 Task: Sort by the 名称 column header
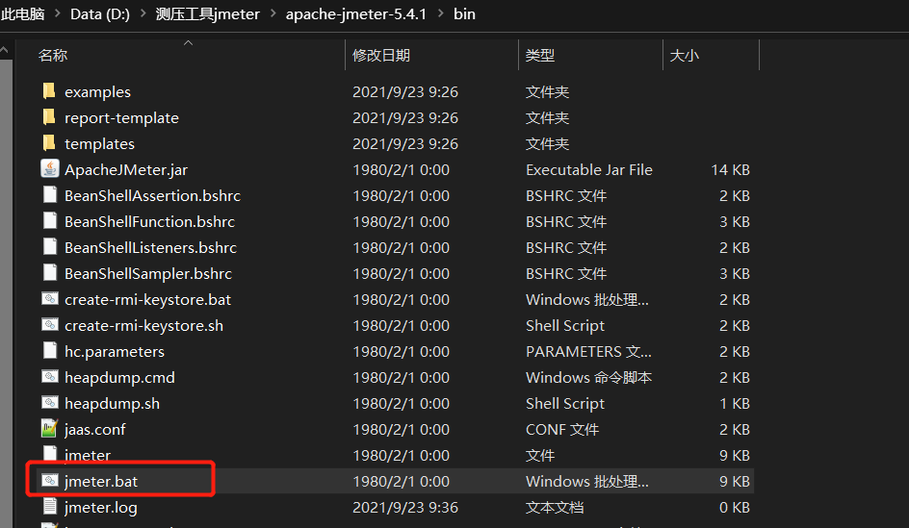[53, 56]
